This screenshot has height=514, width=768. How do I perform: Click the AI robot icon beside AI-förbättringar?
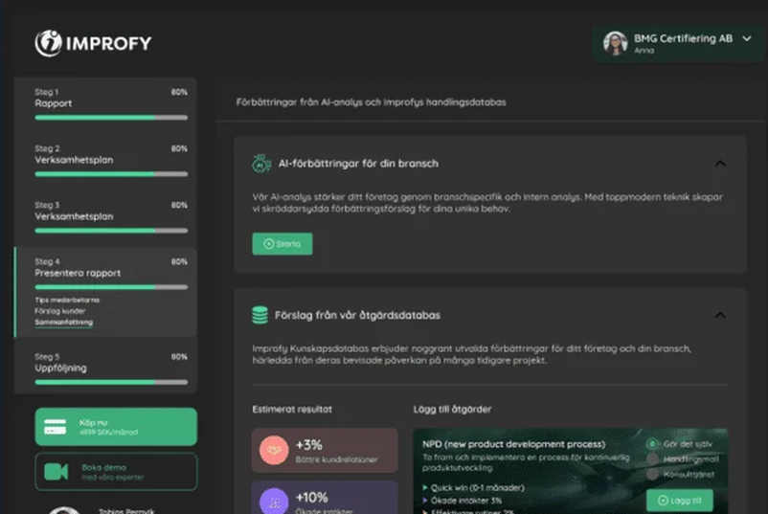point(261,164)
